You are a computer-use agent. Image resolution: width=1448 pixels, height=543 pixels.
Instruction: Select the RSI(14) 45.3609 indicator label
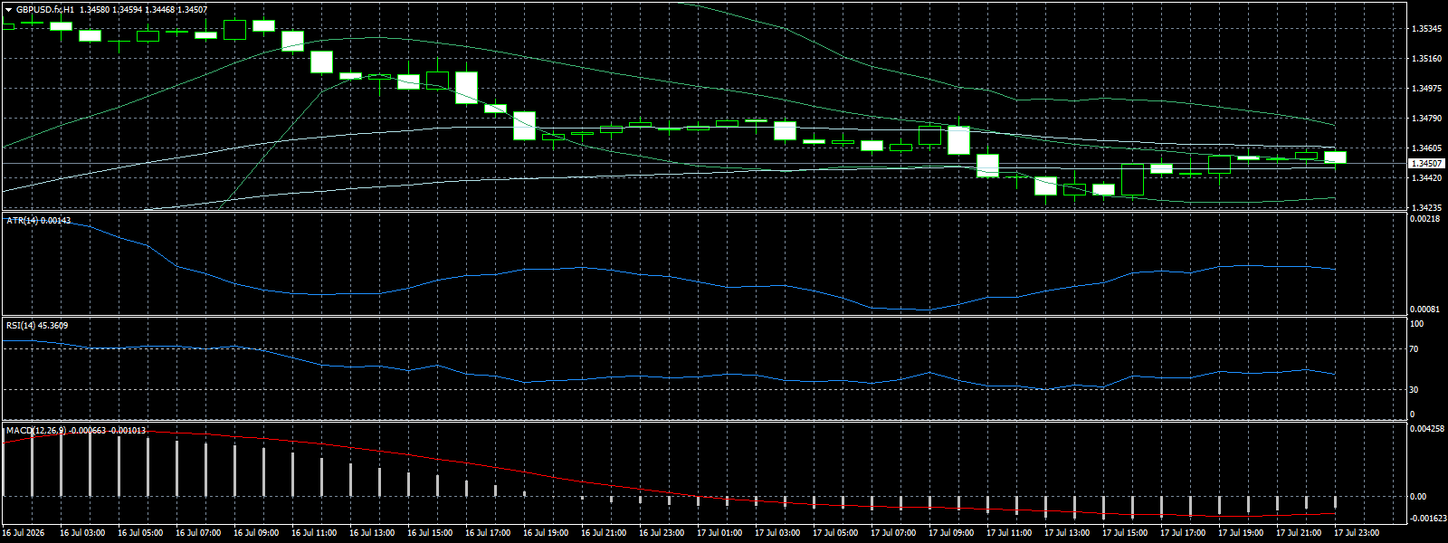click(x=36, y=325)
